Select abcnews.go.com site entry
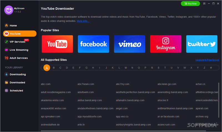Viewport: 222px width, 132px height. click(167, 84)
